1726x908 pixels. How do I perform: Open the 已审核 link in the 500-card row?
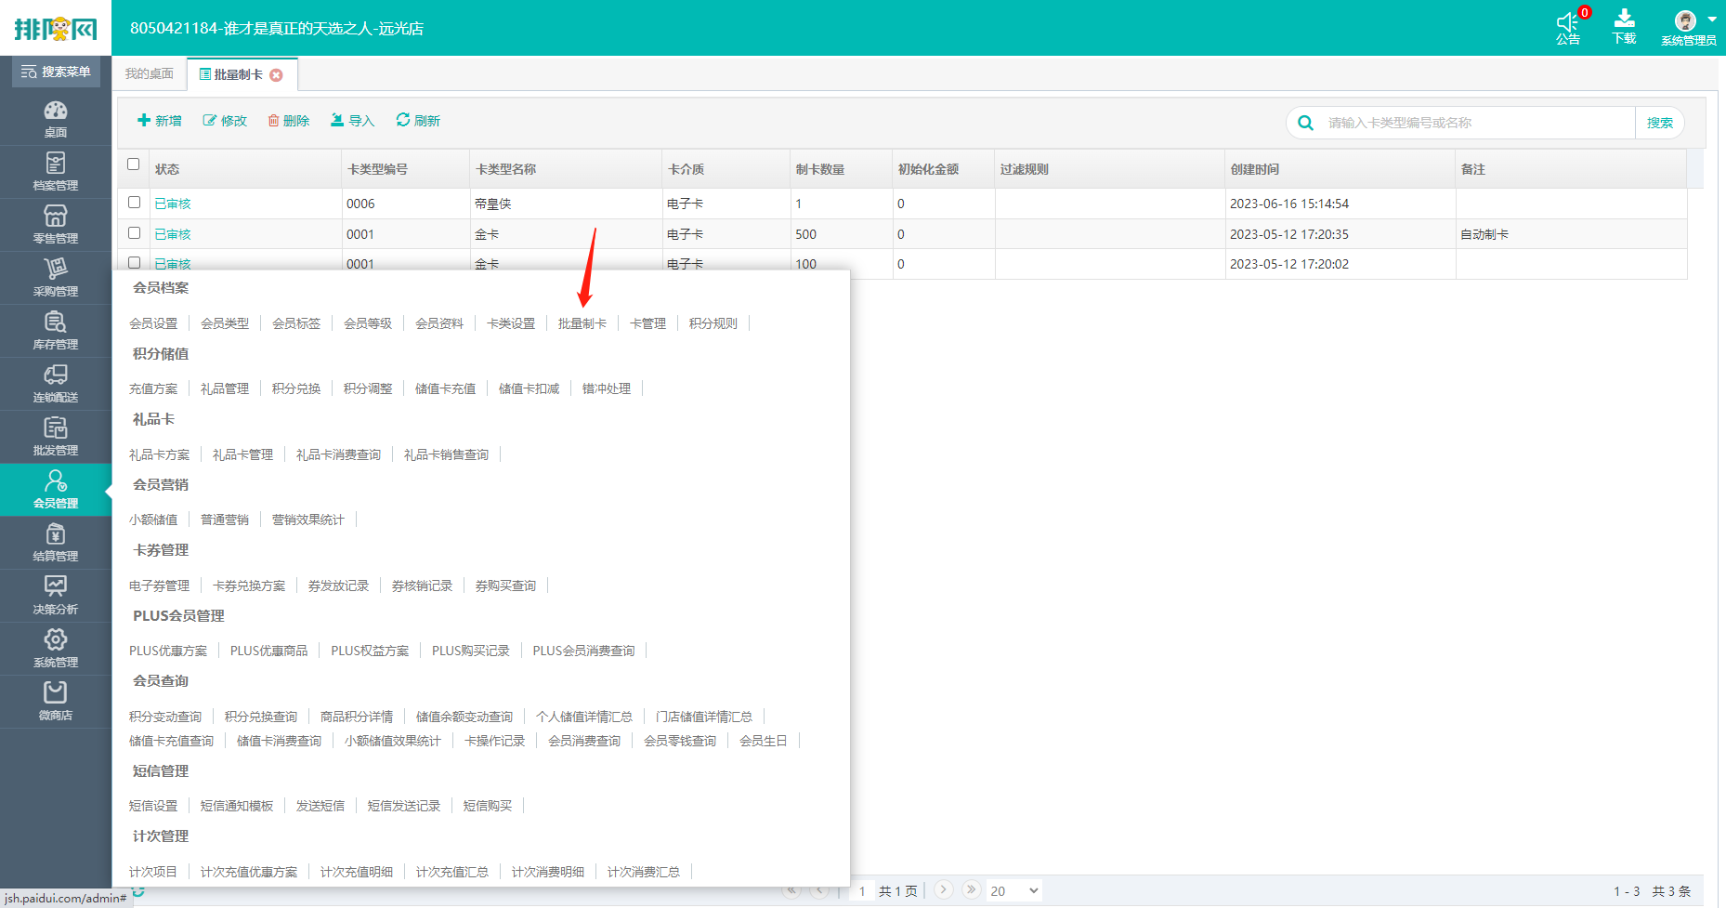pyautogui.click(x=173, y=234)
